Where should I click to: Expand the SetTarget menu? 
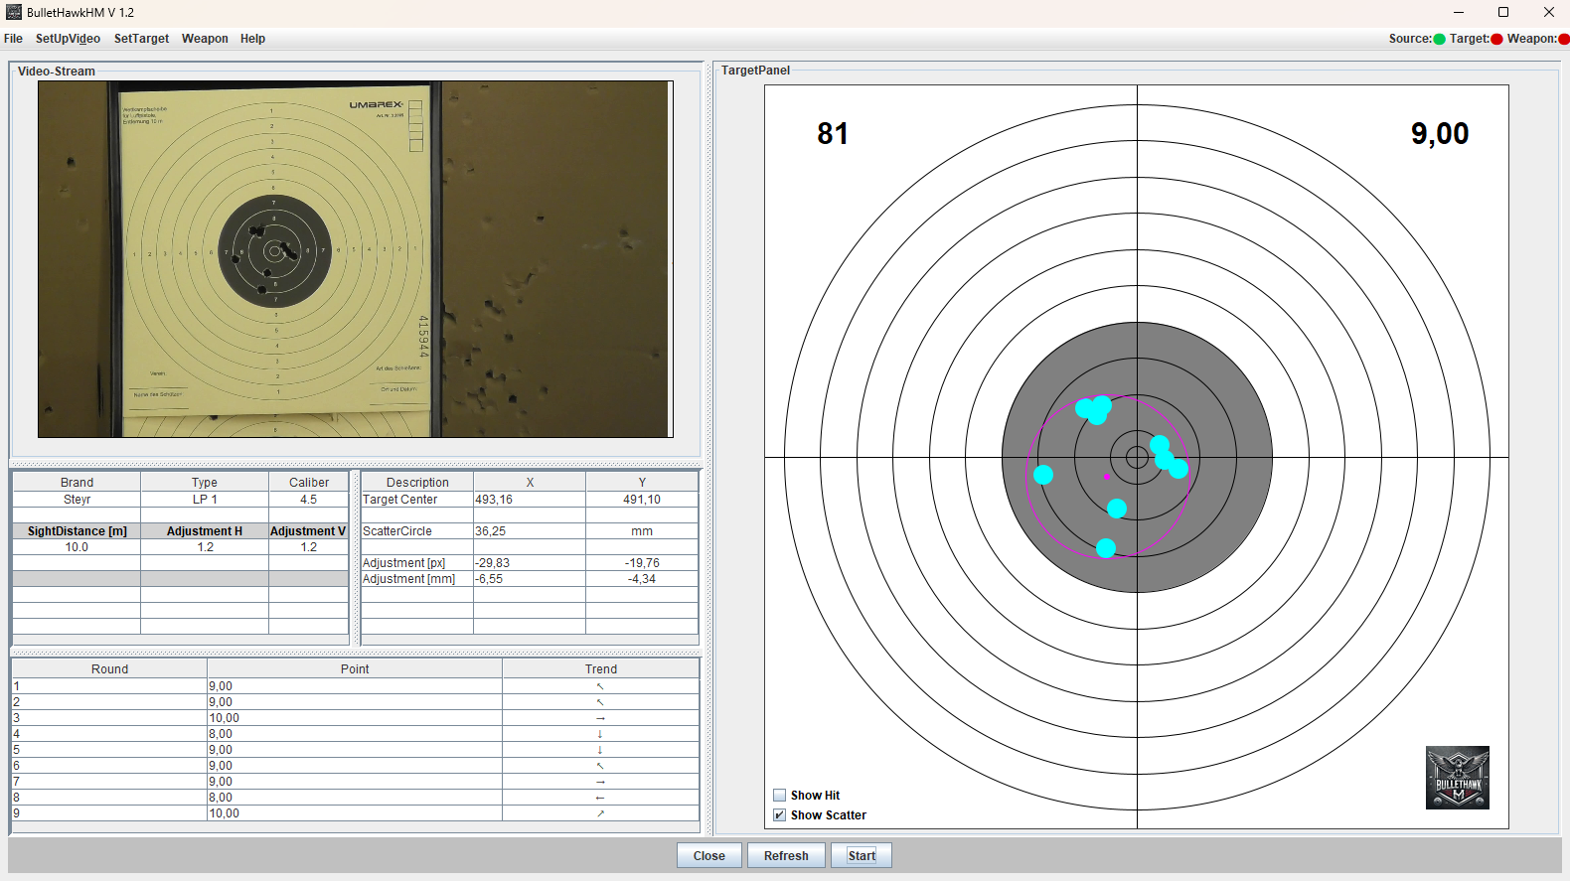141,39
